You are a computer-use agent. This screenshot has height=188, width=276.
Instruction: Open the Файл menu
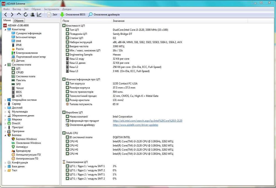pyautogui.click(x=6, y=9)
